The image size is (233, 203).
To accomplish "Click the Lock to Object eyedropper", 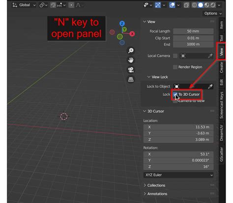I will pyautogui.click(x=210, y=87).
